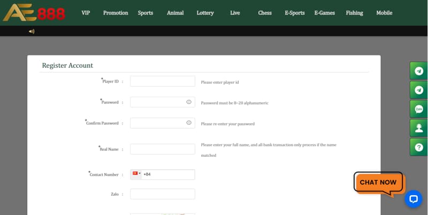Go to the Lottery menu item

[205, 13]
